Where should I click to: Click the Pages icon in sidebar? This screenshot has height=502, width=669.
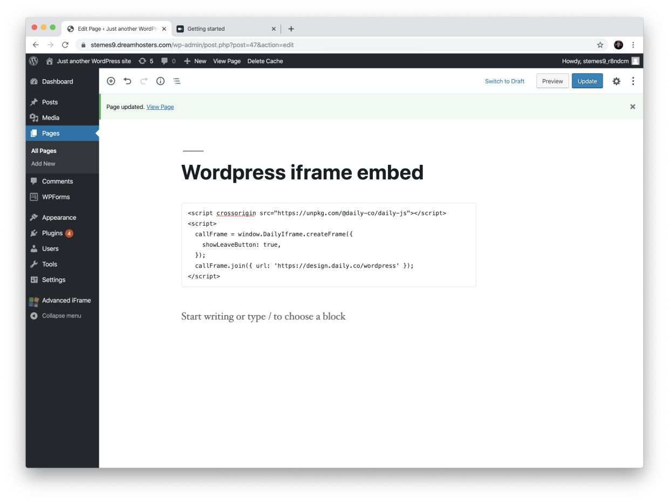[x=34, y=133]
